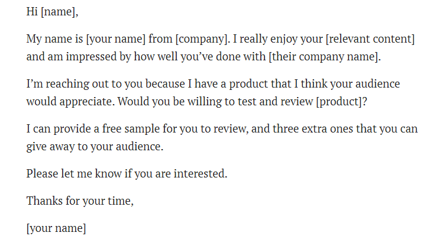Viewport: 433px width, 239px height.
Task: Click the word "Hi" in the greeting
Action: pos(33,11)
